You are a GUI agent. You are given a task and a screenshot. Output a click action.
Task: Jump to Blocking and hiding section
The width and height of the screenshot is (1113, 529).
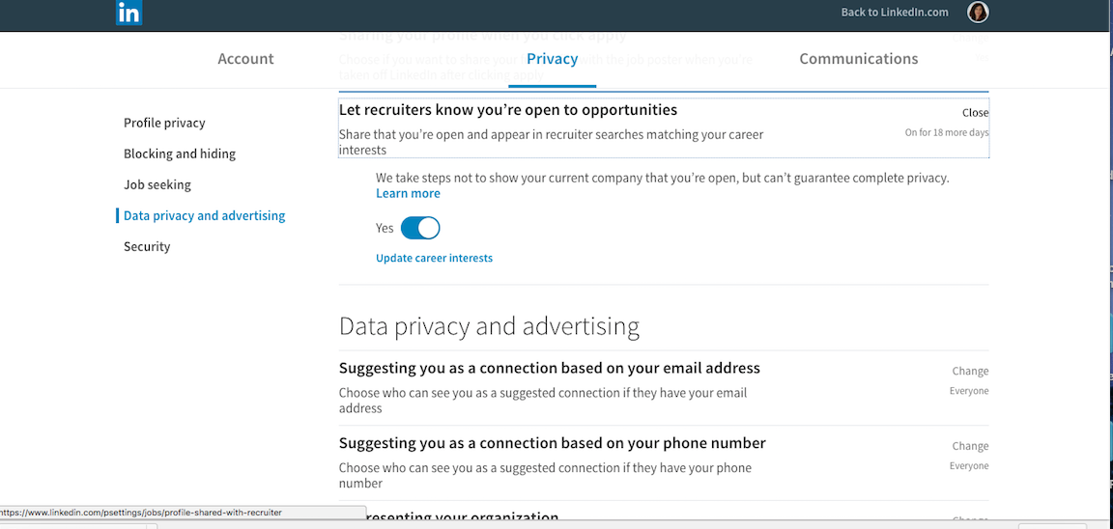[x=180, y=153]
